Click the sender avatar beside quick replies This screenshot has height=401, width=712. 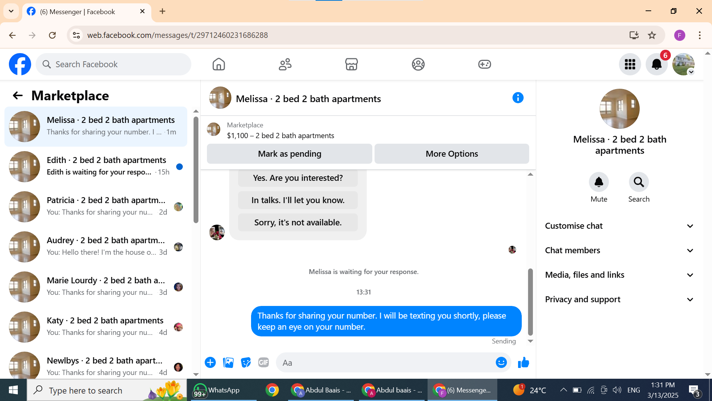coord(217,232)
